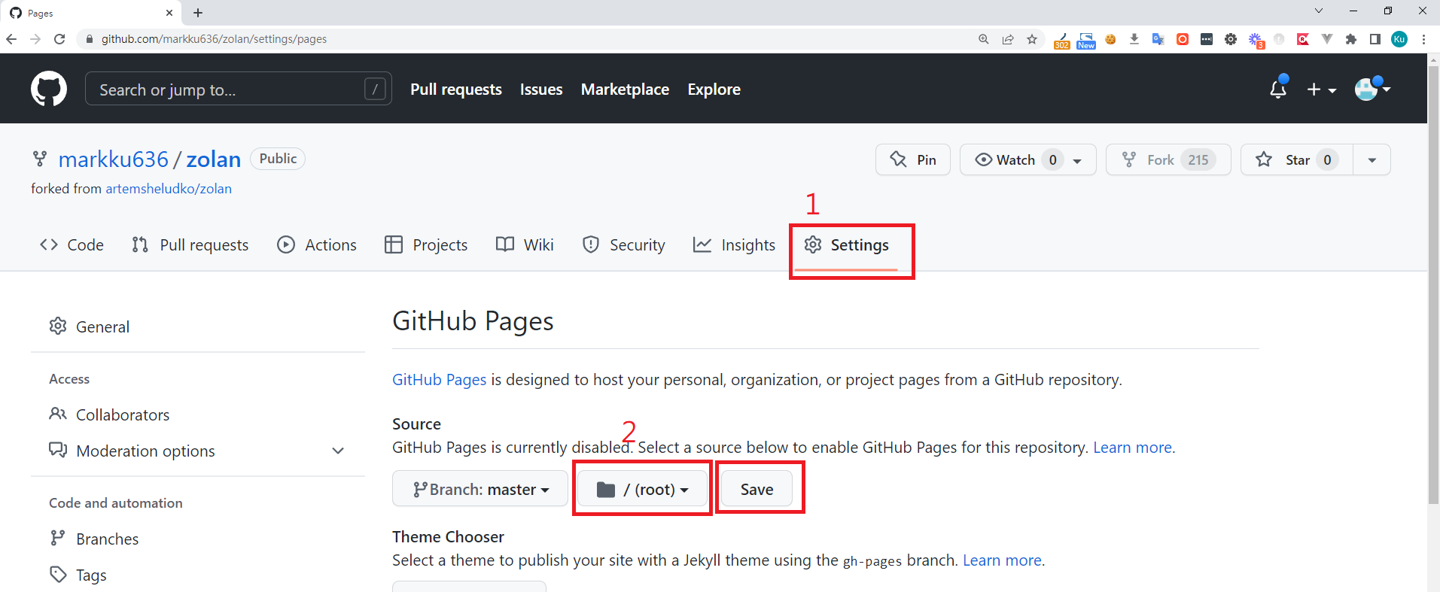Open the Branch: master dropdown
The height and width of the screenshot is (592, 1440).
click(x=480, y=490)
